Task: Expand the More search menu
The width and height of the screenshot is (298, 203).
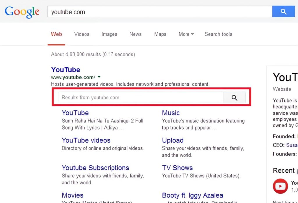Action: click(x=186, y=34)
